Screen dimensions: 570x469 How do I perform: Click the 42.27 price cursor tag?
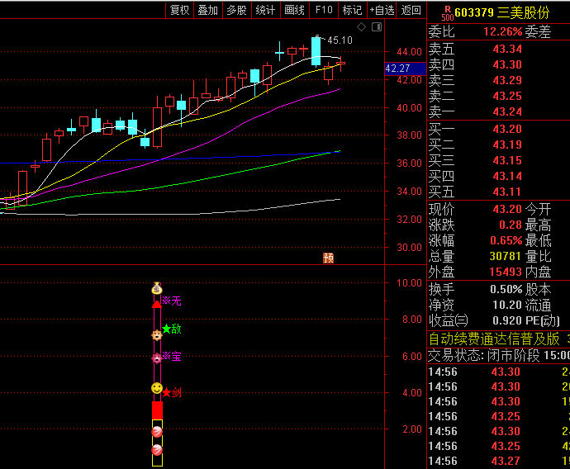(405, 69)
